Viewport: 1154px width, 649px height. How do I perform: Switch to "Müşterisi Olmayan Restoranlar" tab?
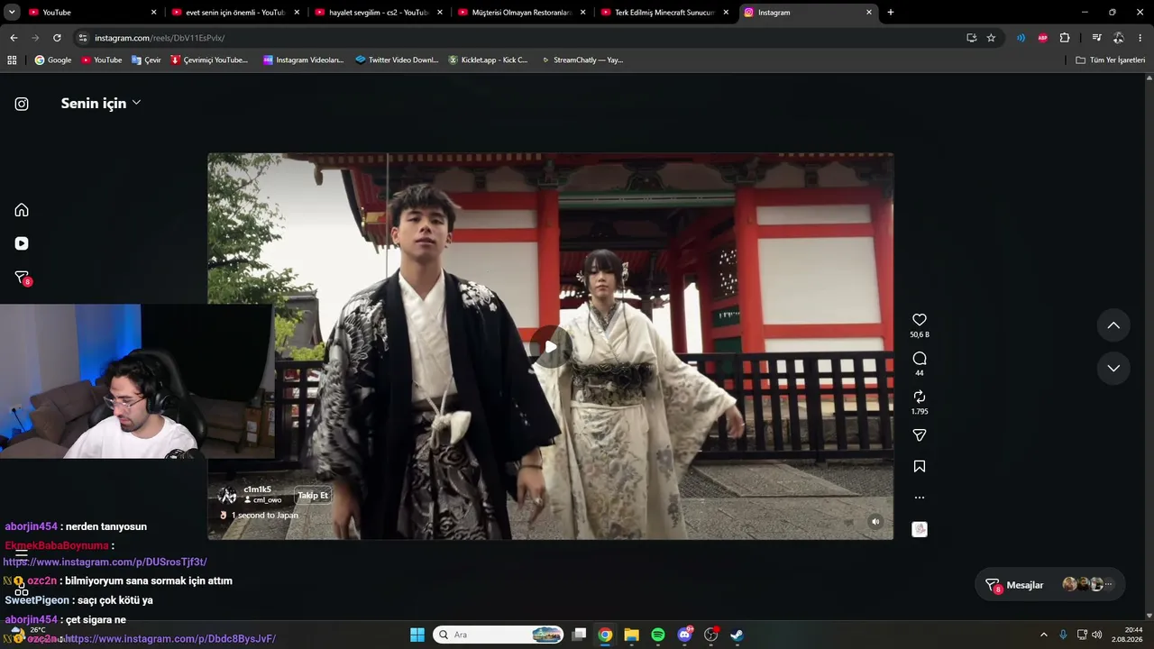[x=523, y=13]
